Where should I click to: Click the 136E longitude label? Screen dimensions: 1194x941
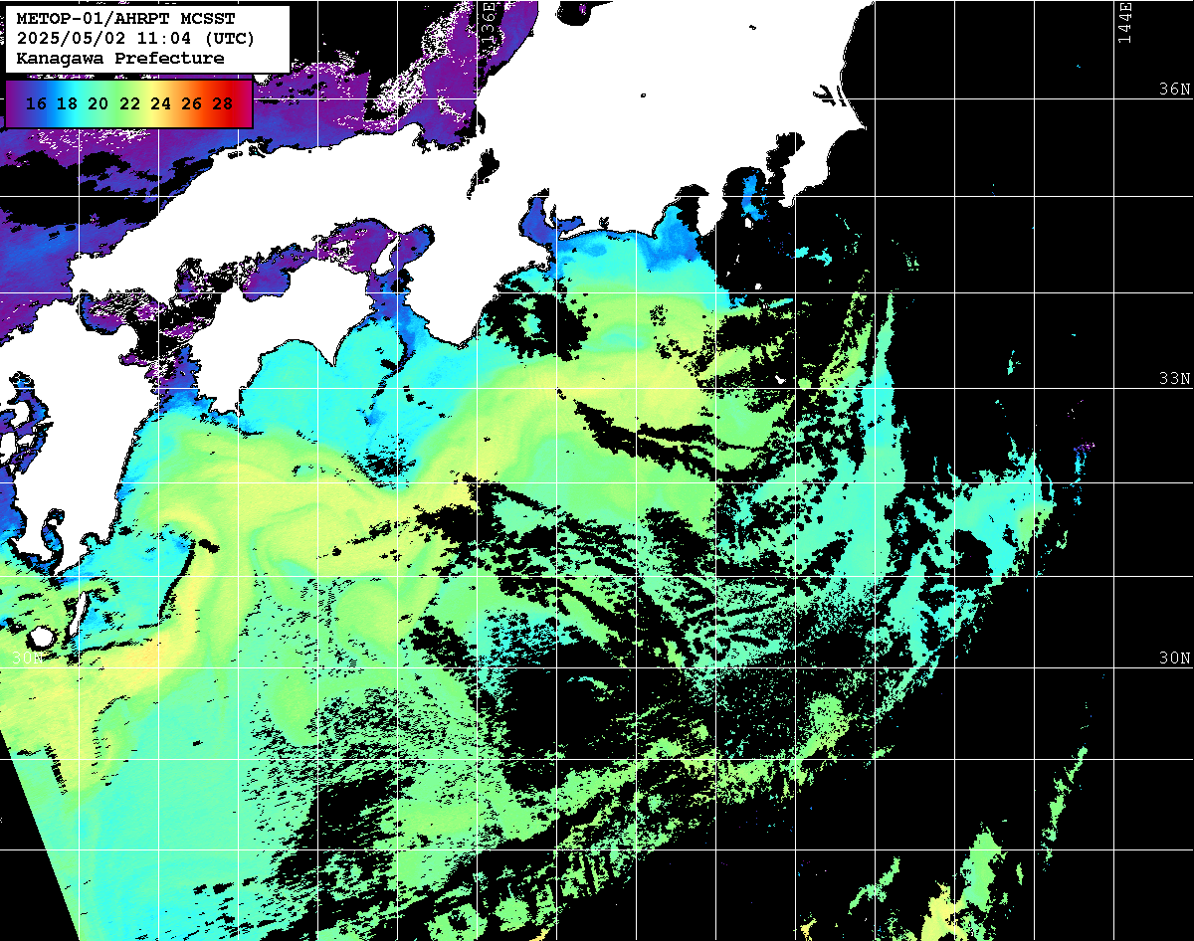tap(488, 22)
